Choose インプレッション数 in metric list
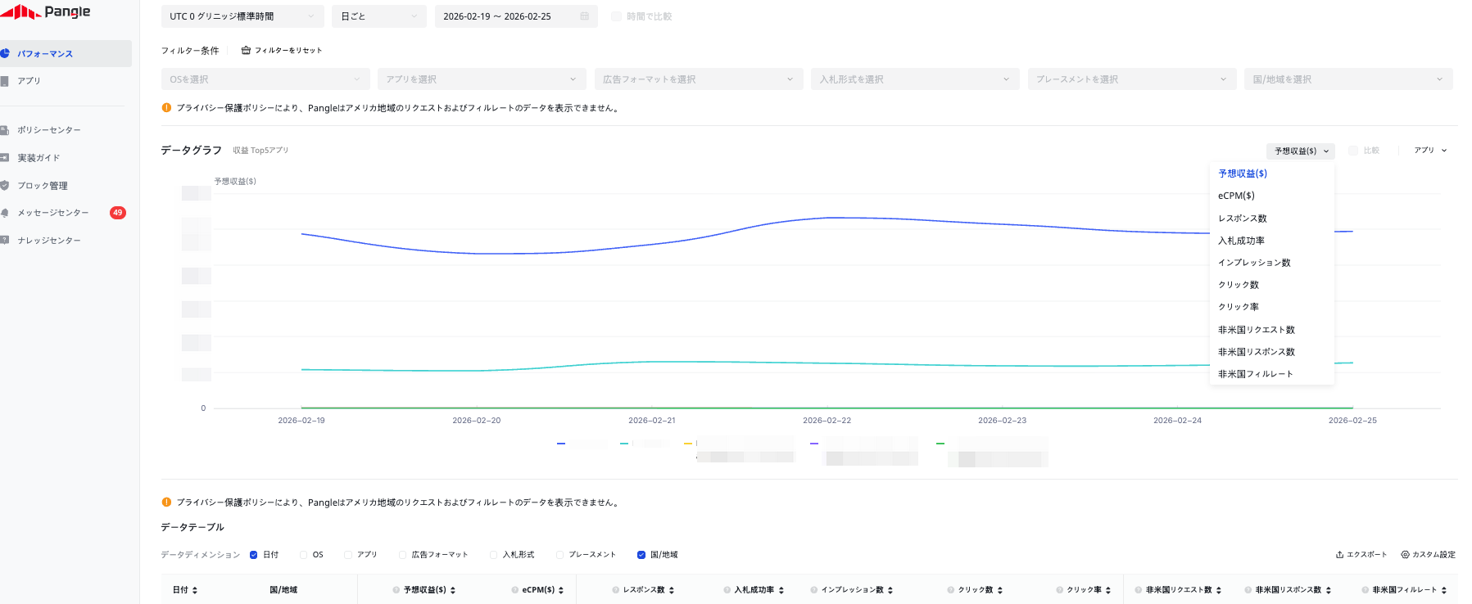1472x604 pixels. pos(1254,263)
